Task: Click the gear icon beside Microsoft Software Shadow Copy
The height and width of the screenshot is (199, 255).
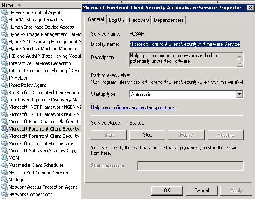Action: 4,151
